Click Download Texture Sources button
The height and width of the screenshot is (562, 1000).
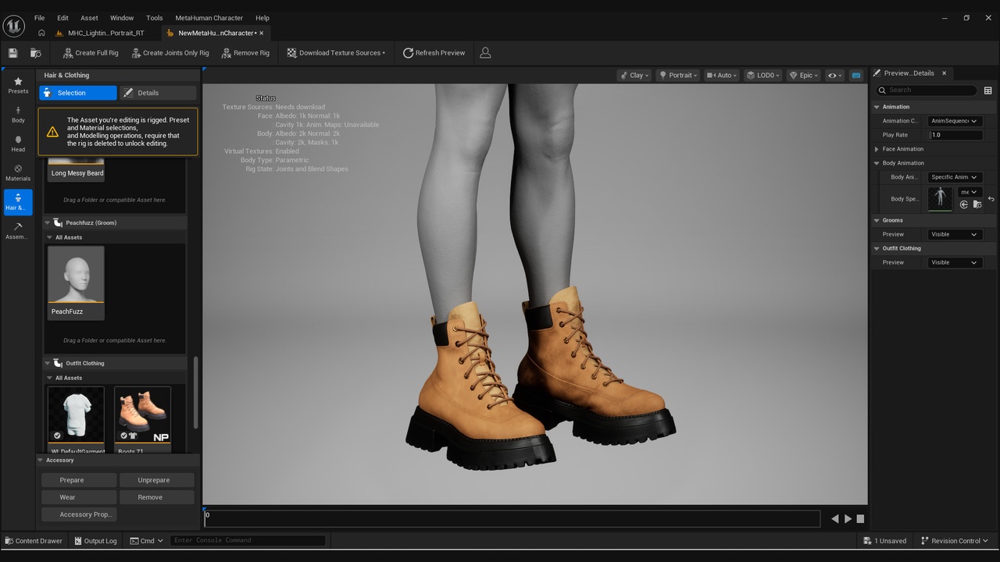coord(336,53)
